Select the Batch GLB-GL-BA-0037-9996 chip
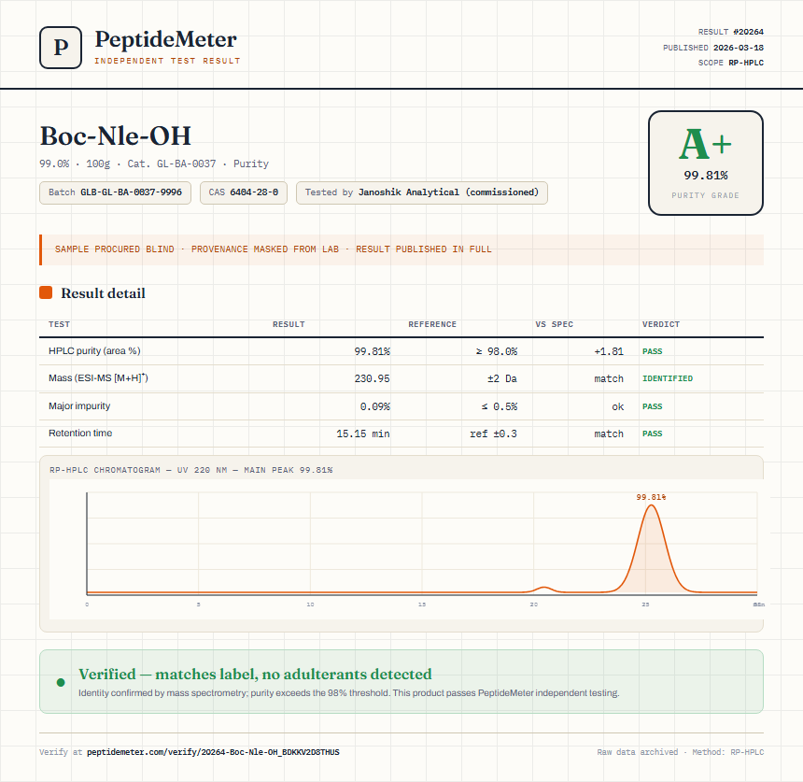 tap(115, 192)
